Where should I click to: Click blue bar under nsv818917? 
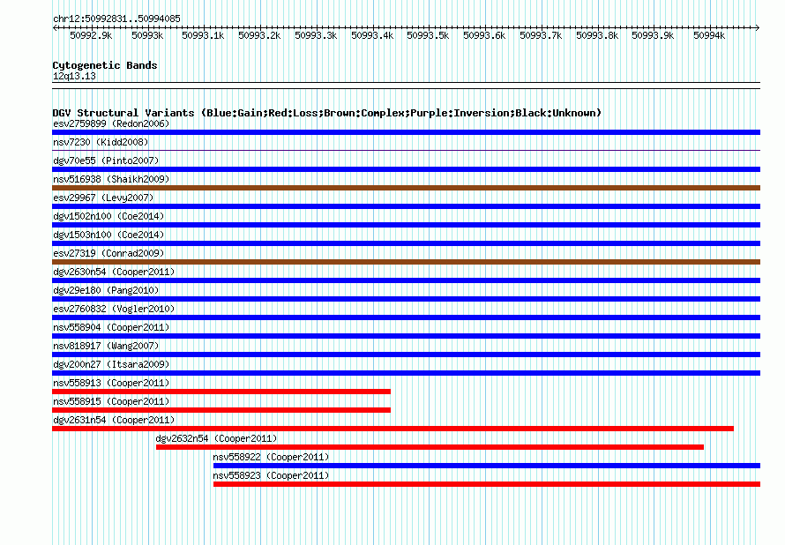(x=406, y=355)
